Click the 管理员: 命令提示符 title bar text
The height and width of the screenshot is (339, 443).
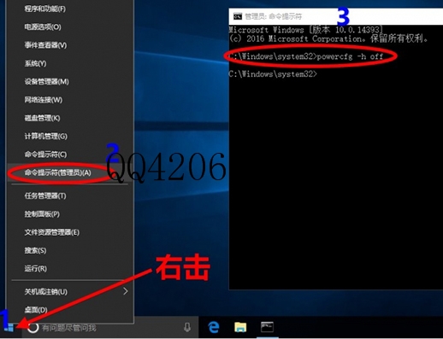coord(273,16)
